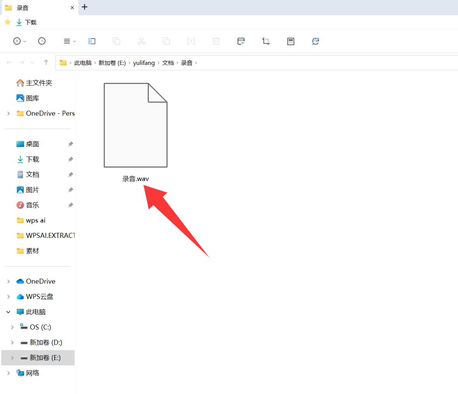The height and width of the screenshot is (394, 458).
Task: Toggle the navigation pane icon
Action: [x=92, y=41]
